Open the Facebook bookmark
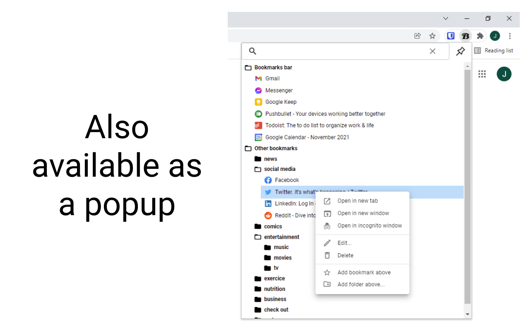Viewport: 530px width, 331px height. tap(282, 180)
